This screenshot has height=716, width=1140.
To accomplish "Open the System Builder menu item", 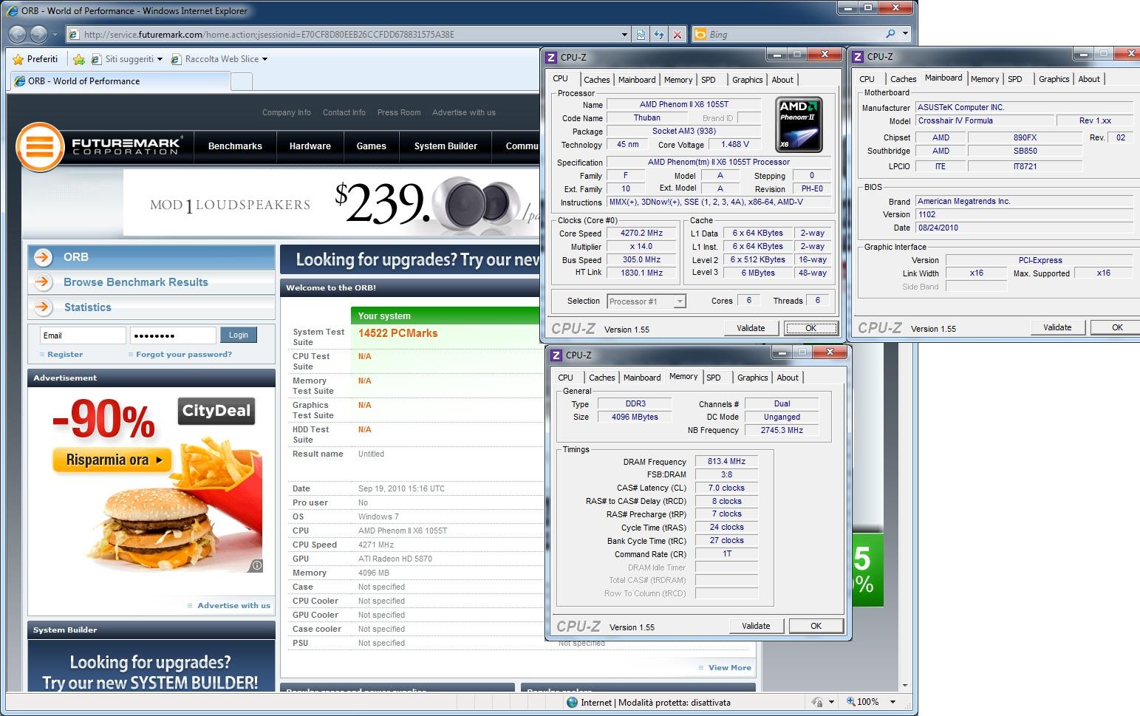I will (446, 146).
